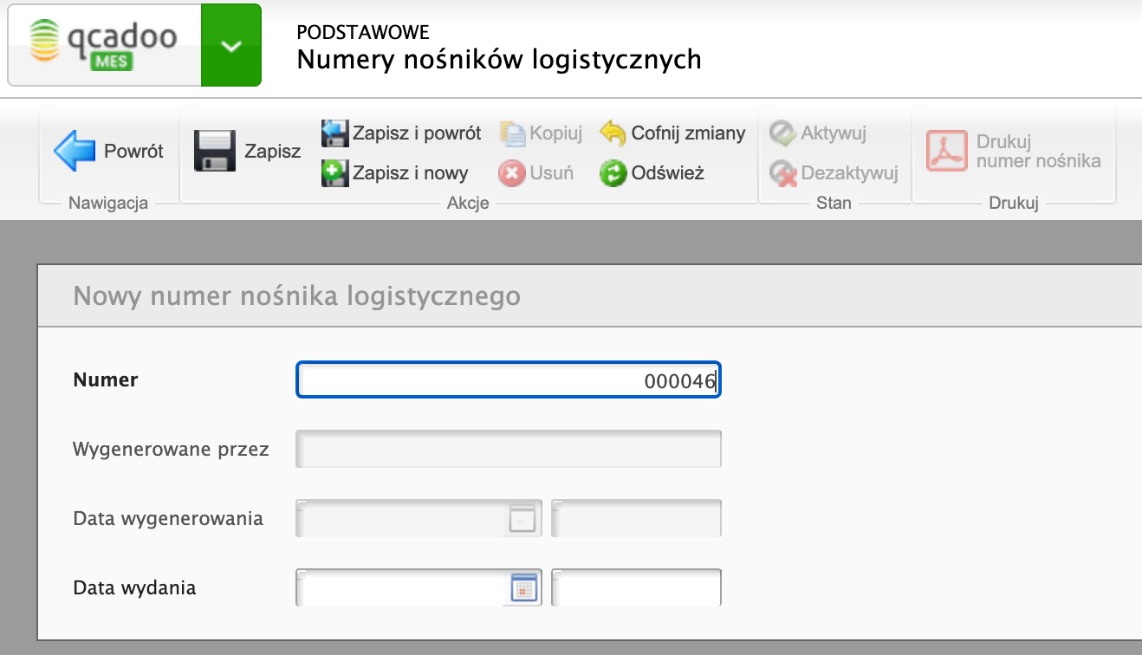Viewport: 1142px width, 655px height.
Task: Click the Zapisz floppy disk icon
Action: [215, 152]
